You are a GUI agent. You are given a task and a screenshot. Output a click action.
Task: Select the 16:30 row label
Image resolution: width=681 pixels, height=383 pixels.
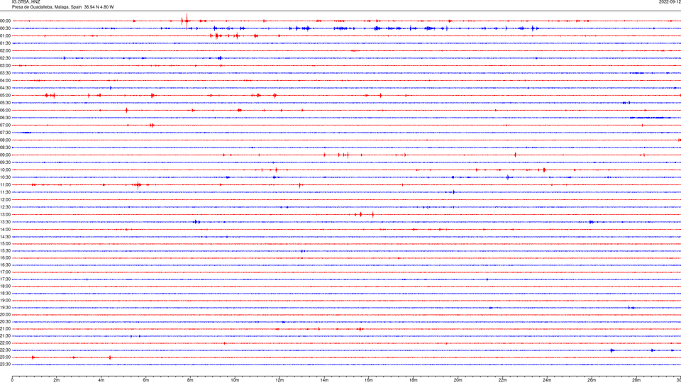pyautogui.click(x=6, y=265)
